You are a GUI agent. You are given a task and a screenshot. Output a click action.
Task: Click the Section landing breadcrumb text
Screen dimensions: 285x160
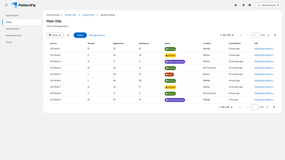[108, 15]
